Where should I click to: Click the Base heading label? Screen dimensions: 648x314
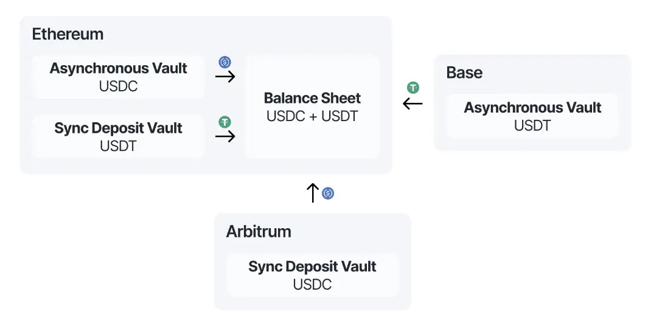(x=464, y=72)
